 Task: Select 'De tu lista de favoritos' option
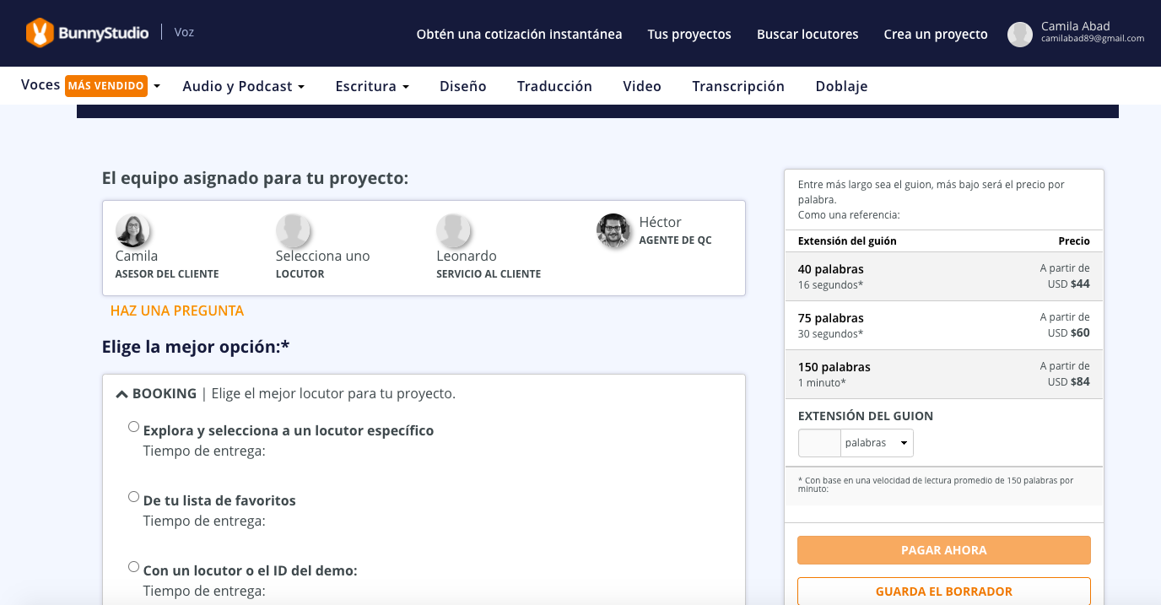click(133, 497)
